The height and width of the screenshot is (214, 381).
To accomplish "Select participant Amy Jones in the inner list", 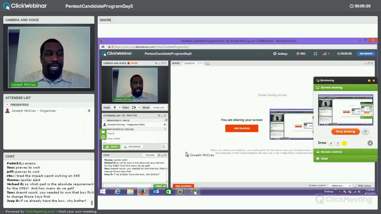I will tap(114, 139).
